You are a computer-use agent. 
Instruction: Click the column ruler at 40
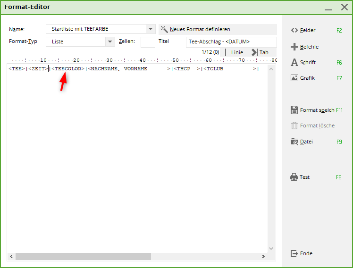(143, 60)
